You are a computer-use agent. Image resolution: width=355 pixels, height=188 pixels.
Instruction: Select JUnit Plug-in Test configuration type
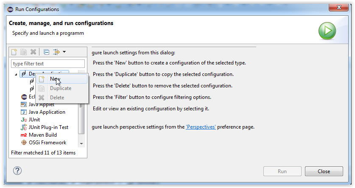[48, 127]
